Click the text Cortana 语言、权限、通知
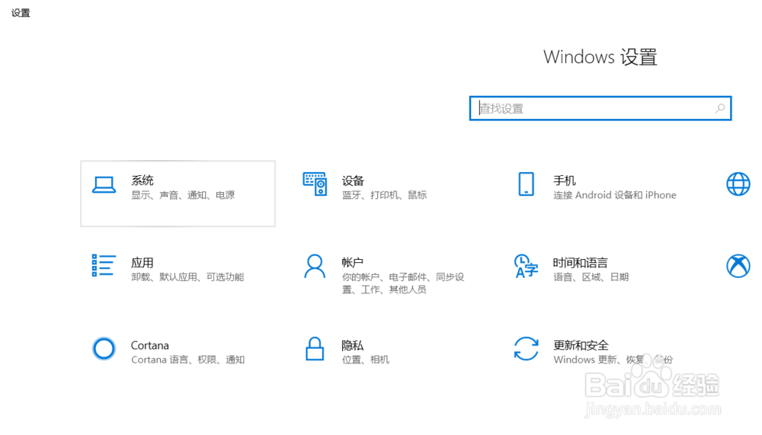The height and width of the screenshot is (435, 762). point(187,360)
